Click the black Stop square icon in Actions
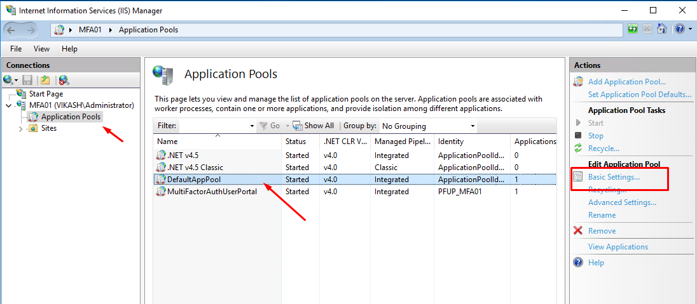 point(578,135)
